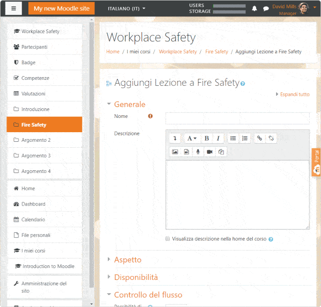Click the Italic formatting icon
Viewport: 321px width, 307px height.
point(218,138)
